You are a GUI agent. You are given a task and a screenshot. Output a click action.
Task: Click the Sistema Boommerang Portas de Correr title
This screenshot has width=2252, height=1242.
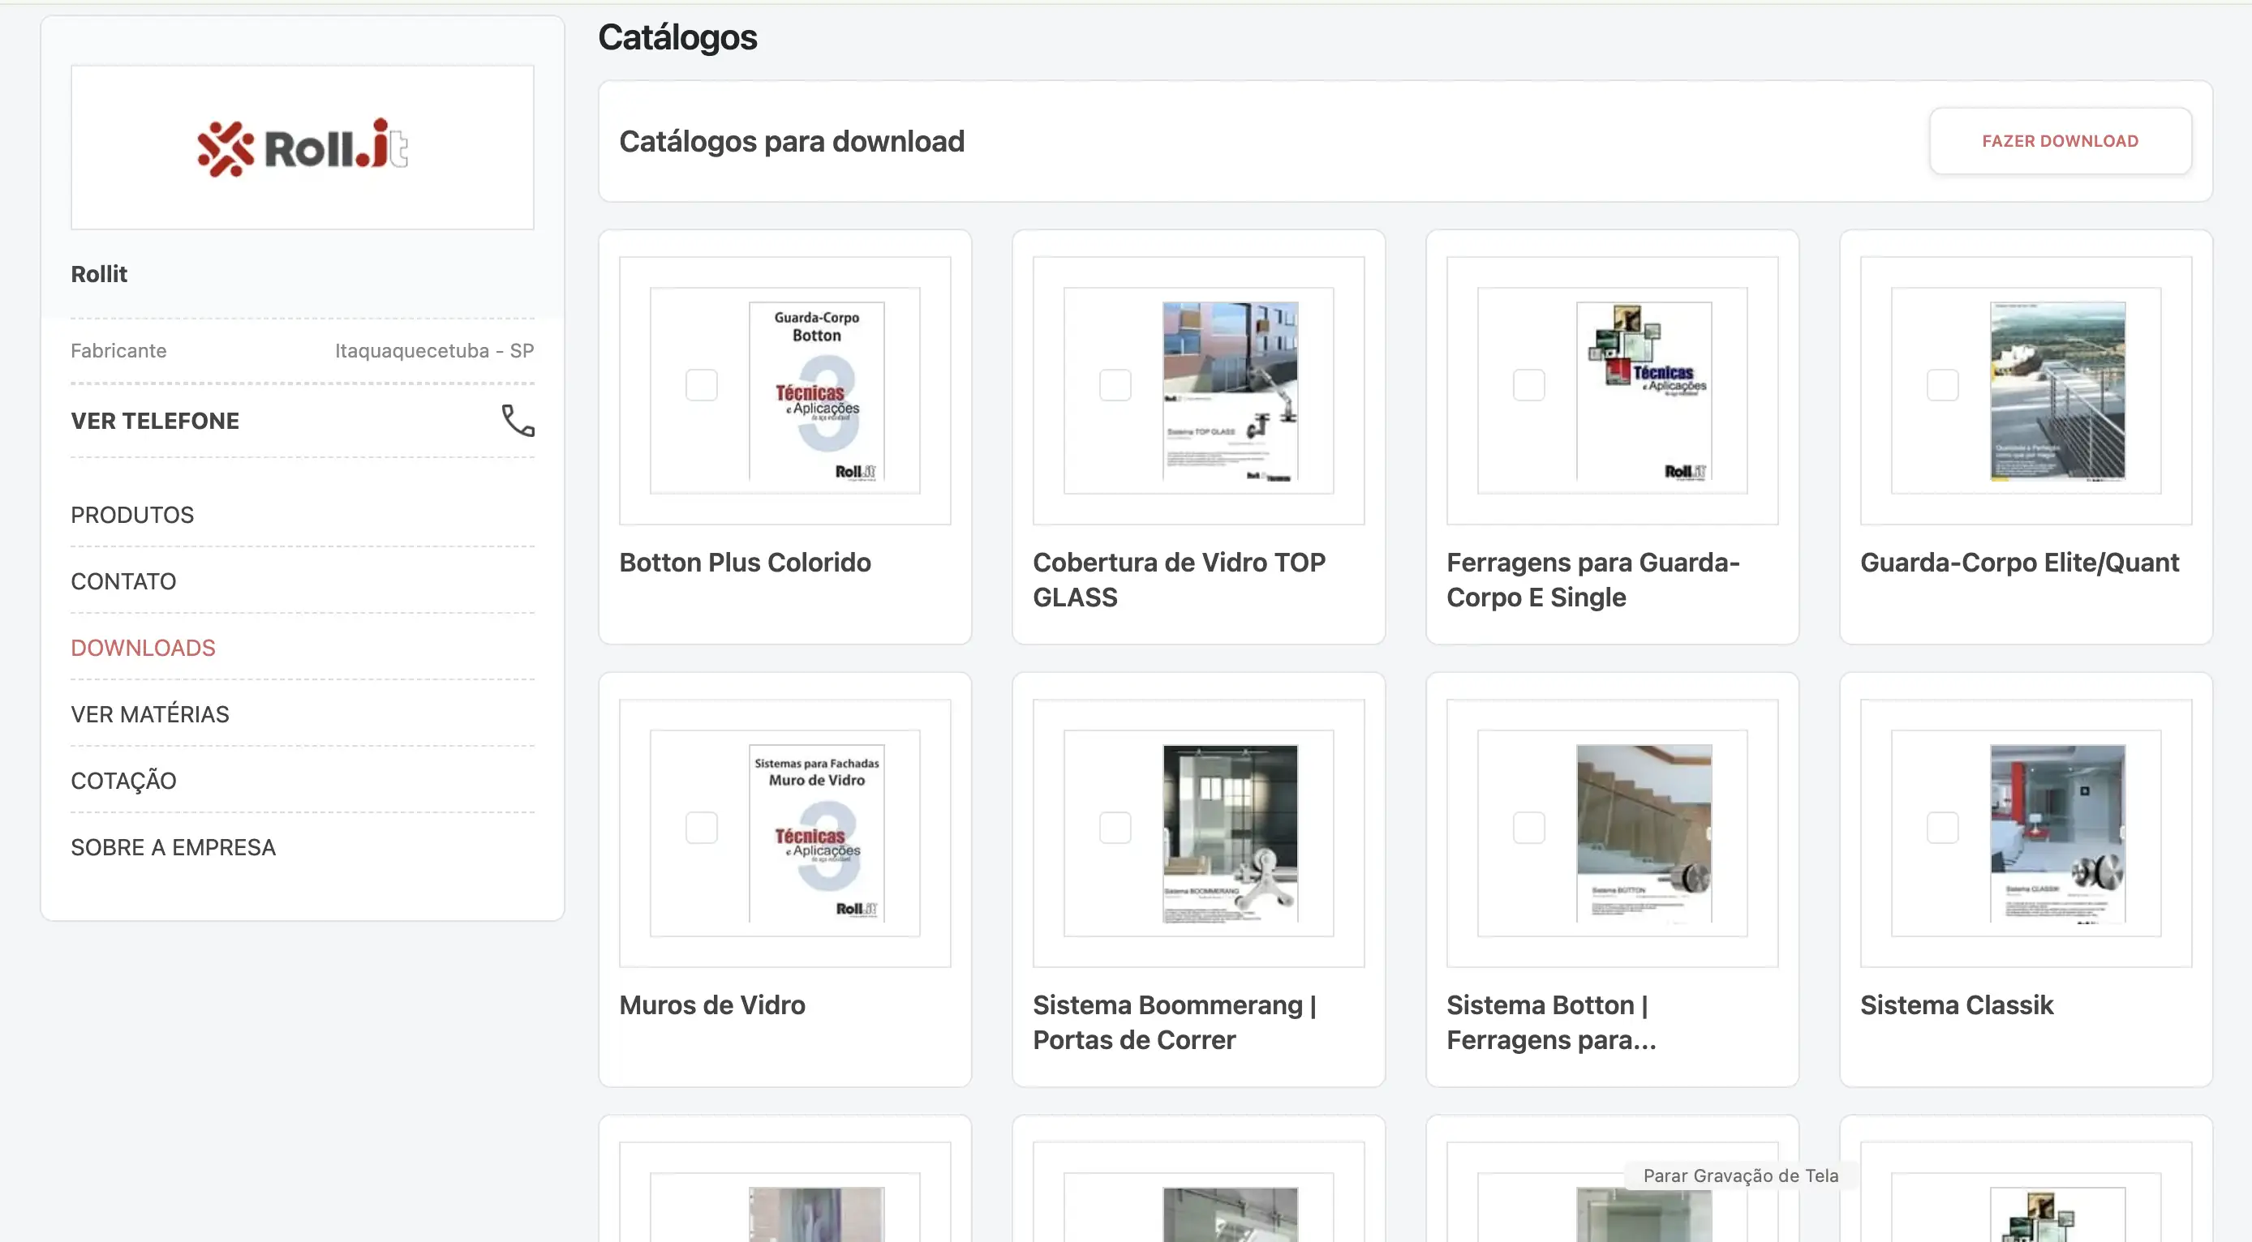point(1174,1022)
